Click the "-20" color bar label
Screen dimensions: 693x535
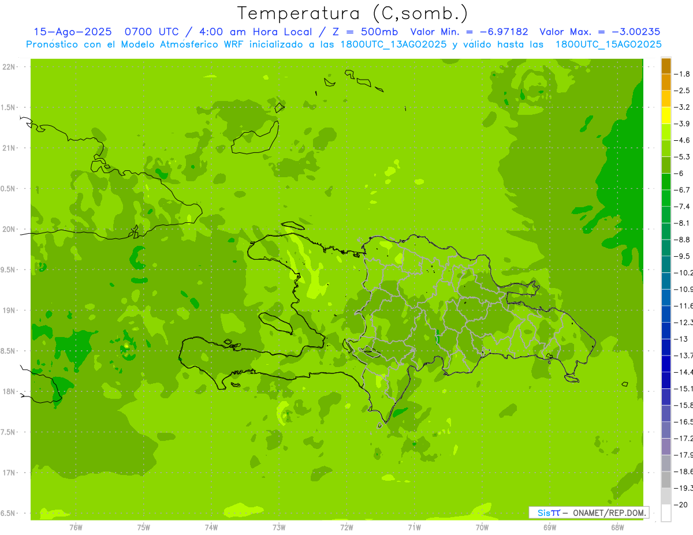(x=680, y=504)
